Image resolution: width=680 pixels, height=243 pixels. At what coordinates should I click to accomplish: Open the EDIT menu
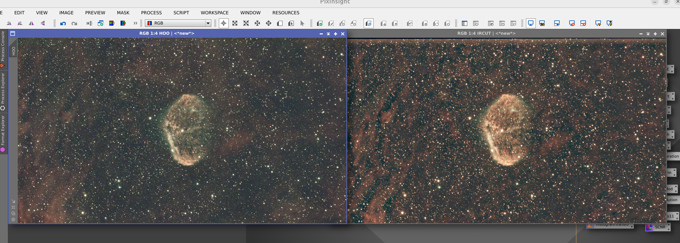click(x=19, y=13)
